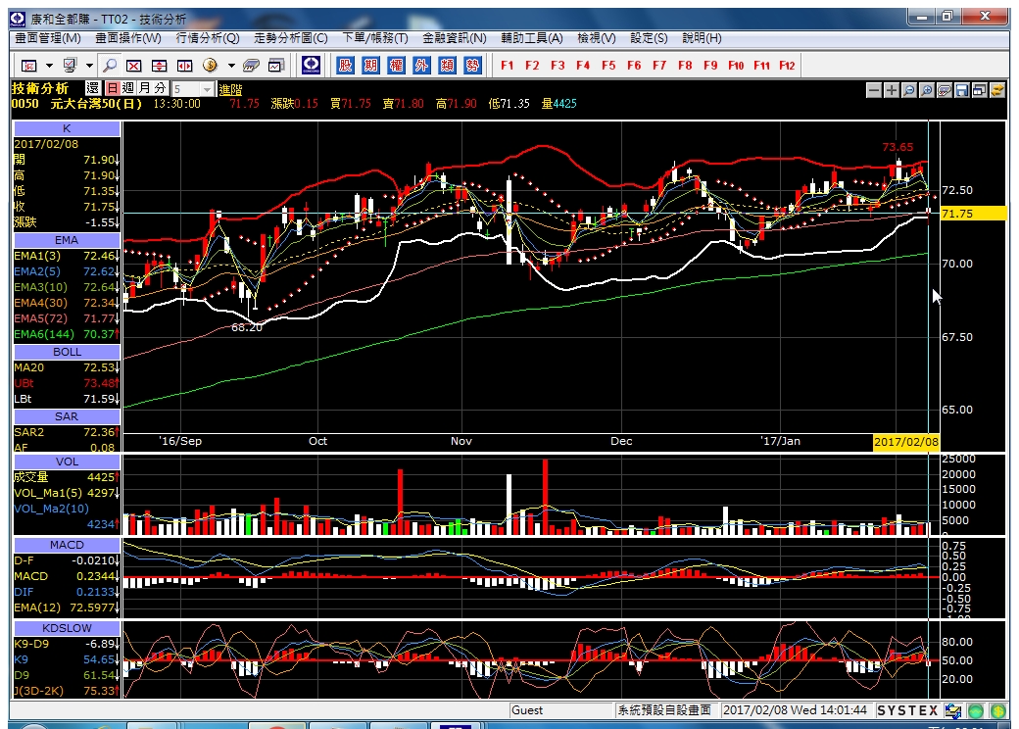Select the MACD indicator panel header
The height and width of the screenshot is (729, 1019).
(x=67, y=545)
